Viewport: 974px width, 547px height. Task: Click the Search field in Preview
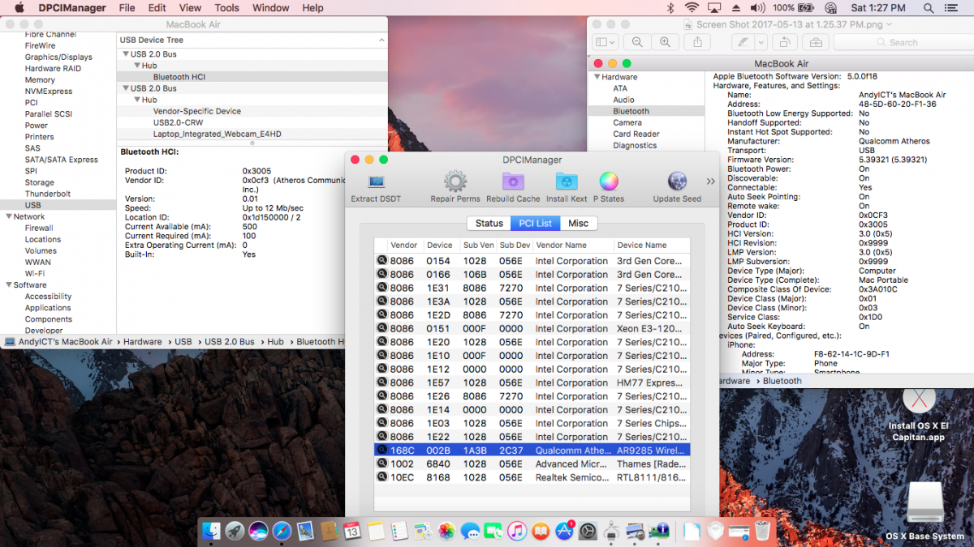coord(903,42)
